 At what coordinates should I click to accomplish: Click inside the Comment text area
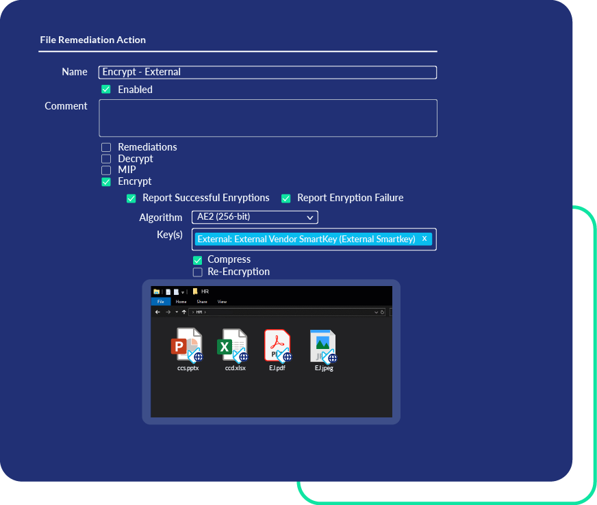tap(267, 118)
